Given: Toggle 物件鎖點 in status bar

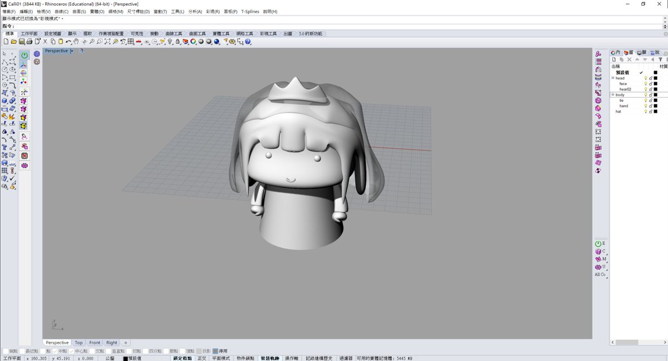Looking at the screenshot, I should [245, 358].
